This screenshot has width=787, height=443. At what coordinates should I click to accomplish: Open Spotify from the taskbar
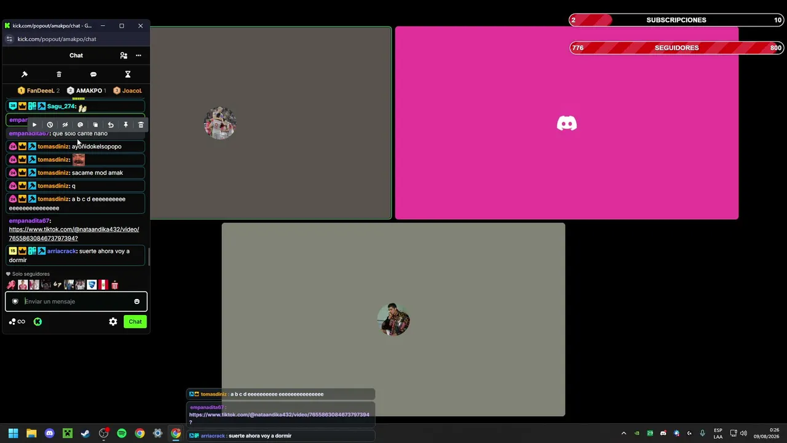pyautogui.click(x=122, y=433)
